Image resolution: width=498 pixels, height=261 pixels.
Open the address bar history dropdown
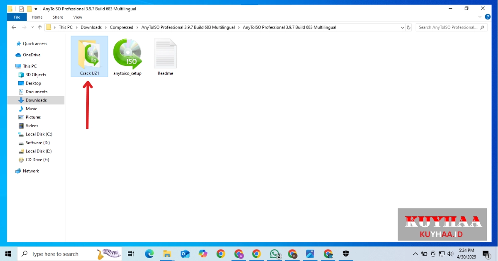402,27
